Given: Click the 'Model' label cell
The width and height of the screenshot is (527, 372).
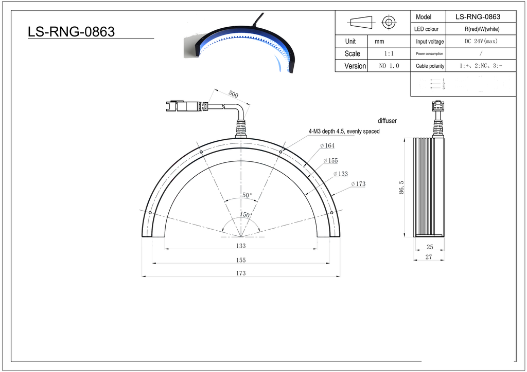Looking at the screenshot, I should tap(428, 17).
